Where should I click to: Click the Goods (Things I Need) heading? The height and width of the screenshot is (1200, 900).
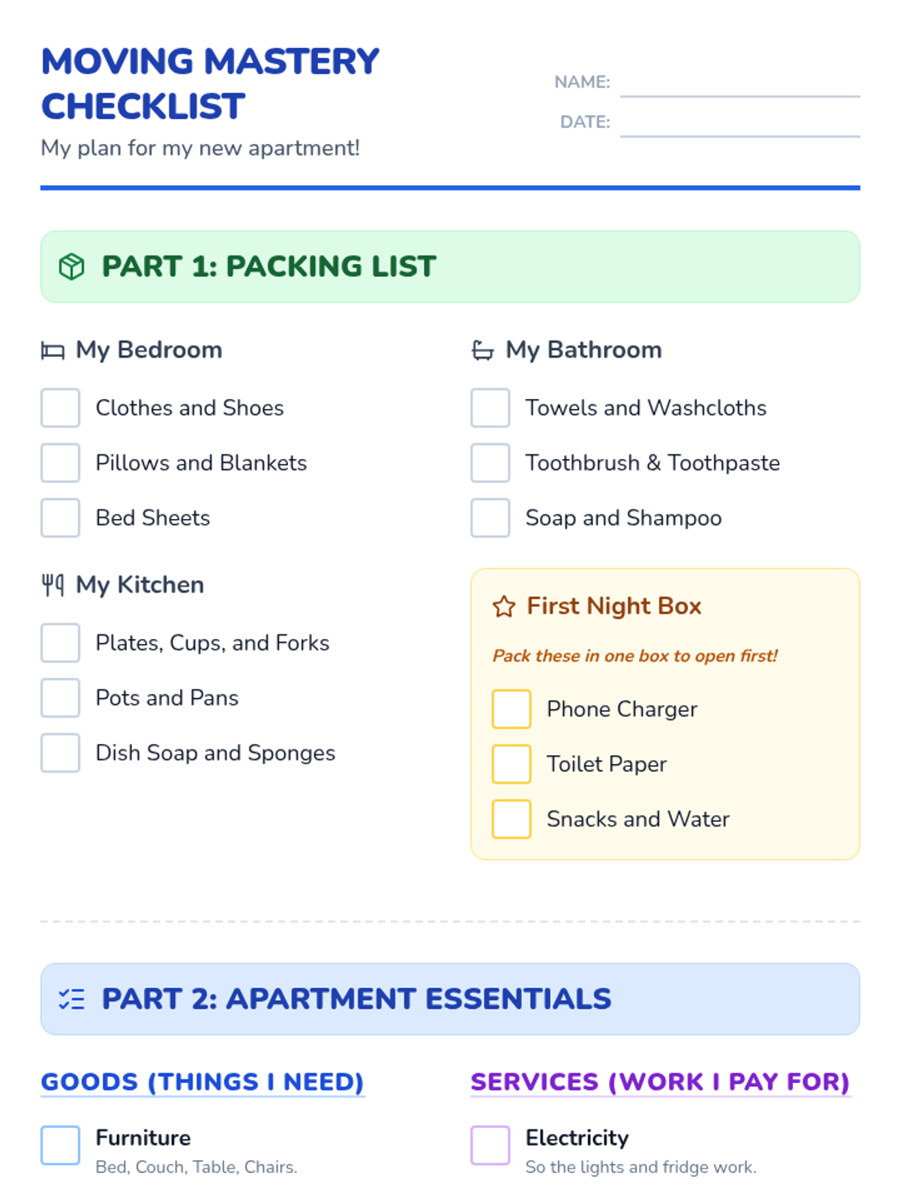point(202,1082)
